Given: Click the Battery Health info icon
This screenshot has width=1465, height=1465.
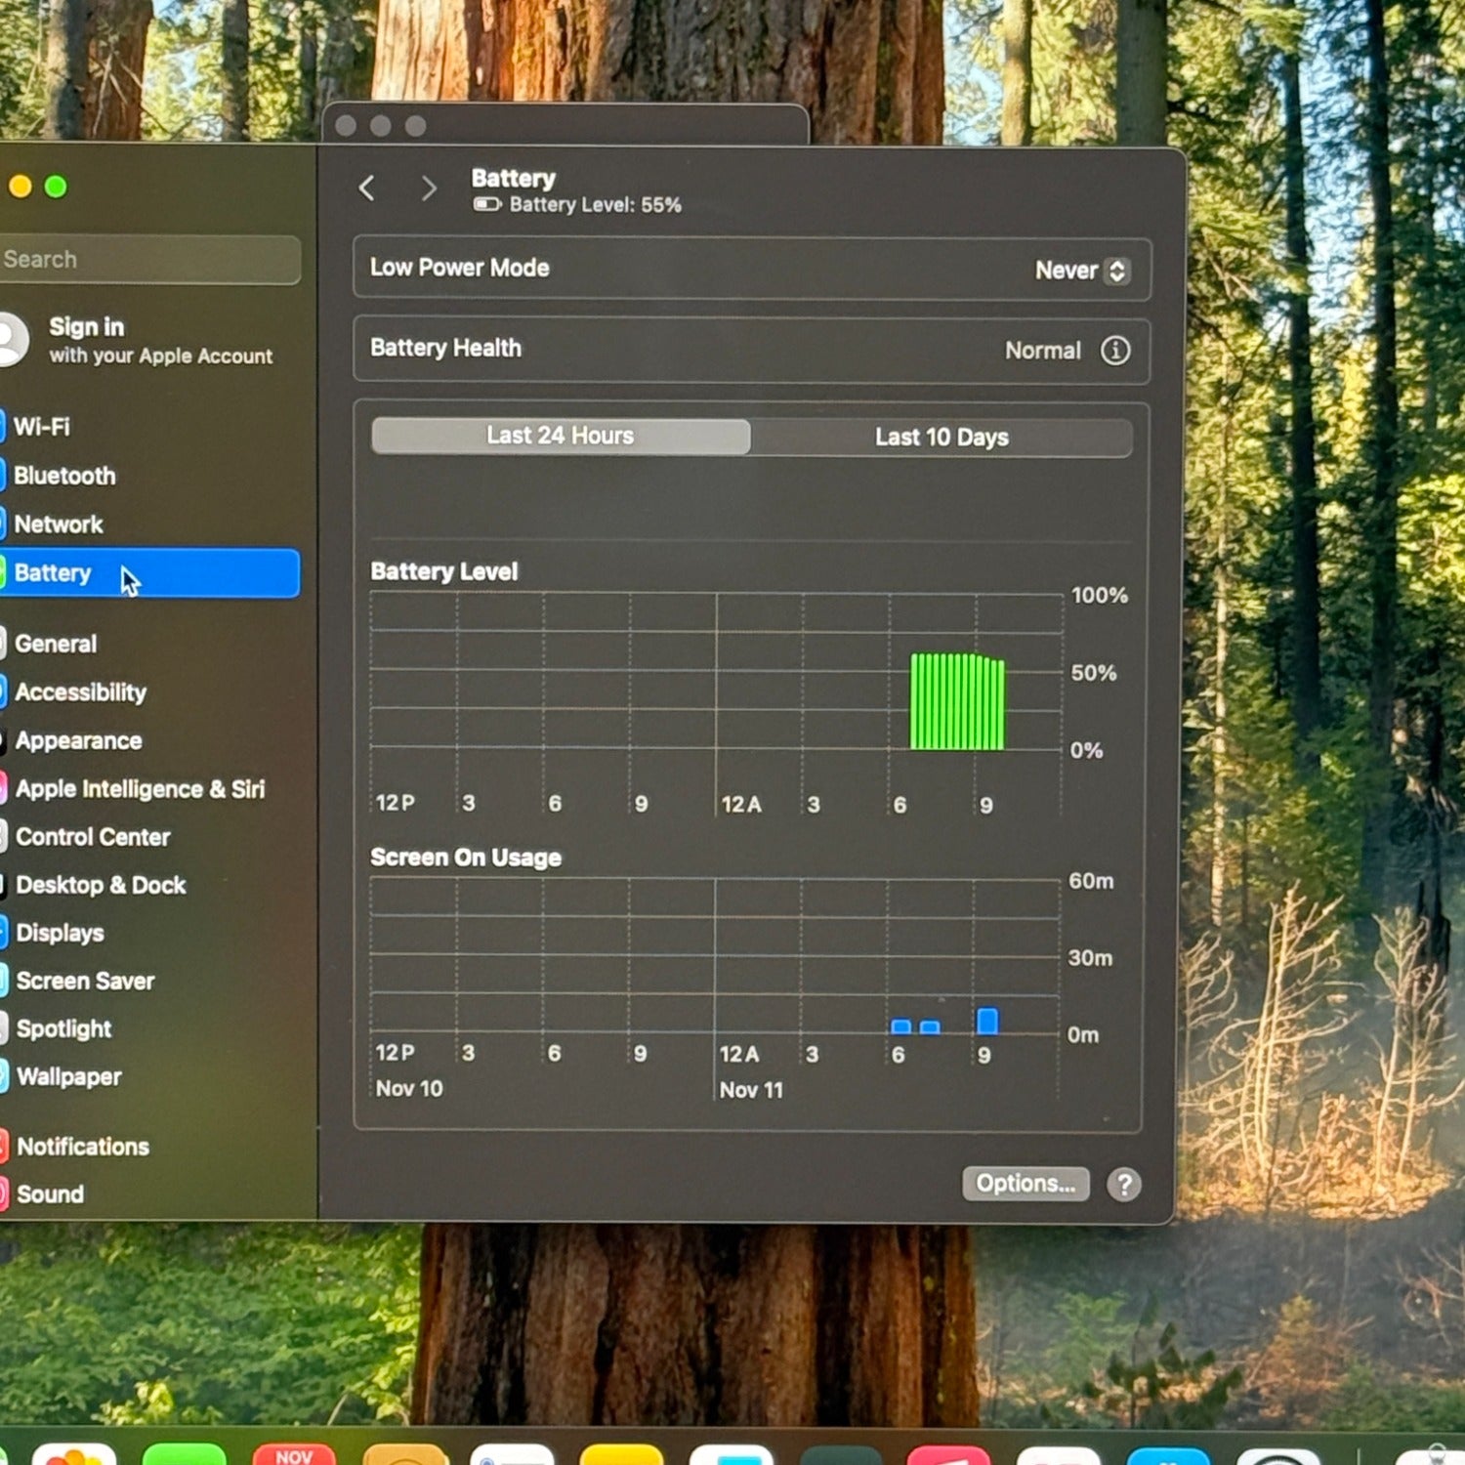Looking at the screenshot, I should point(1115,350).
